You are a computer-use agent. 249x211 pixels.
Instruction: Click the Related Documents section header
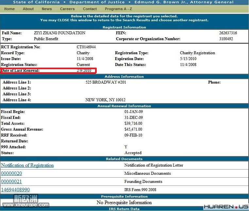pos(124,159)
